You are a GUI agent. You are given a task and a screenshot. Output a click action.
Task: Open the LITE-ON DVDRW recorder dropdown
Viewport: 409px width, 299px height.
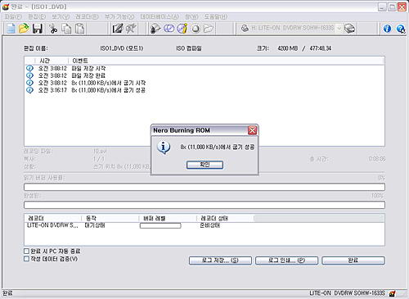point(339,29)
